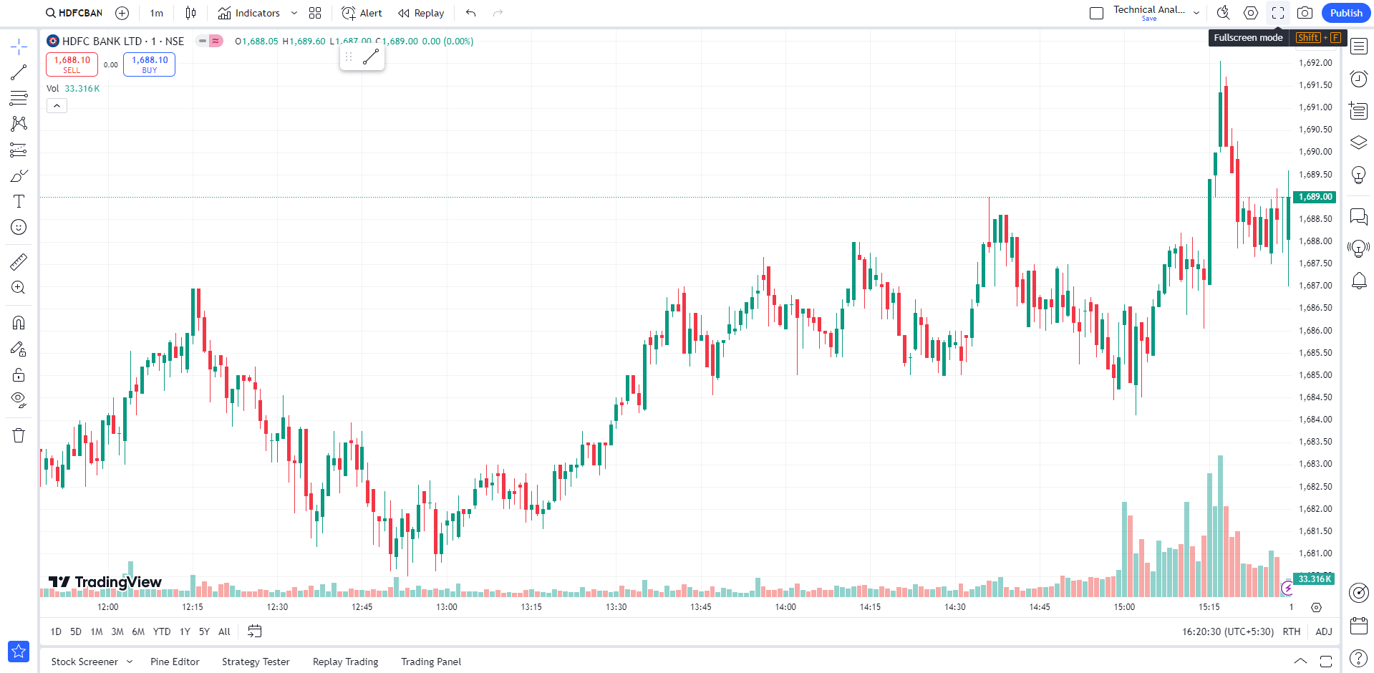This screenshot has width=1374, height=673.
Task: Select the ruler measure tool
Action: click(x=19, y=262)
